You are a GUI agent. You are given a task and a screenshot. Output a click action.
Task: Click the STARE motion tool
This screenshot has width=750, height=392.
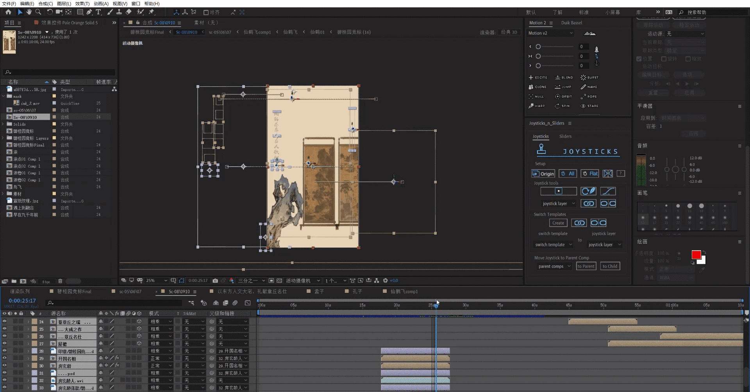589,106
